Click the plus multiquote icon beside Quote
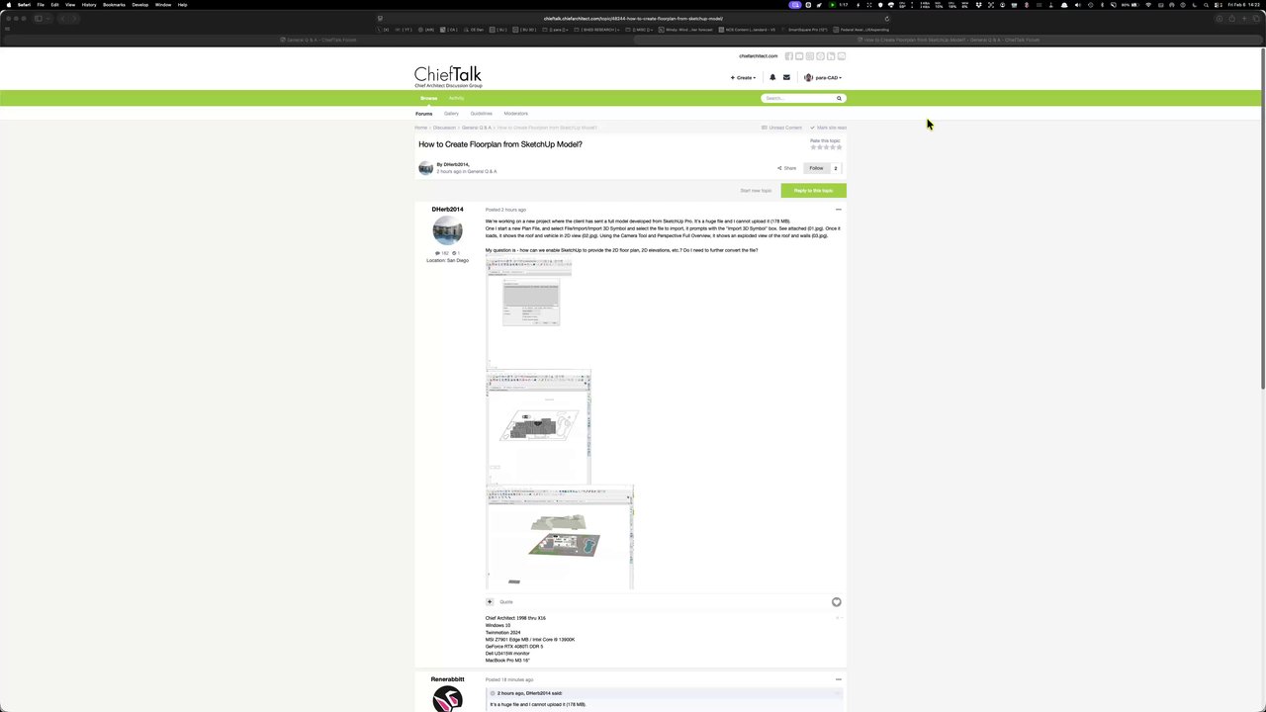 coord(489,601)
